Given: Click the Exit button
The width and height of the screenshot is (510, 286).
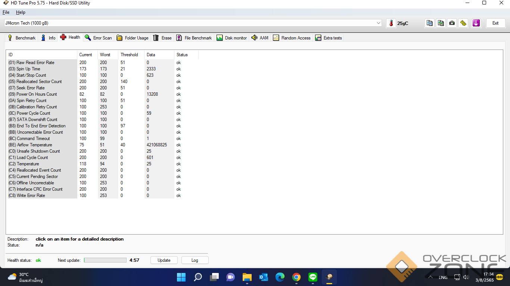Looking at the screenshot, I should 495,23.
